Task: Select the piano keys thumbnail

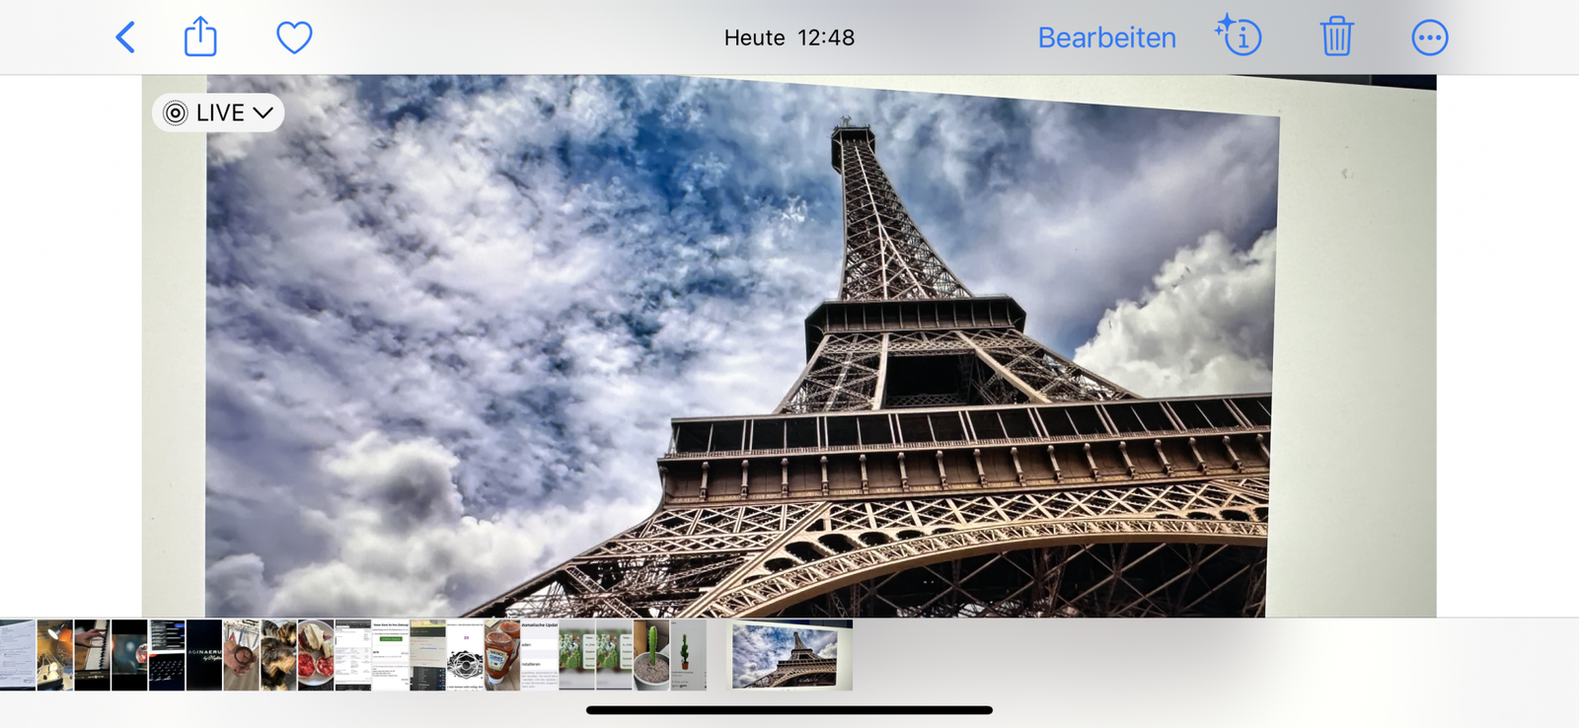Action: pos(93,655)
